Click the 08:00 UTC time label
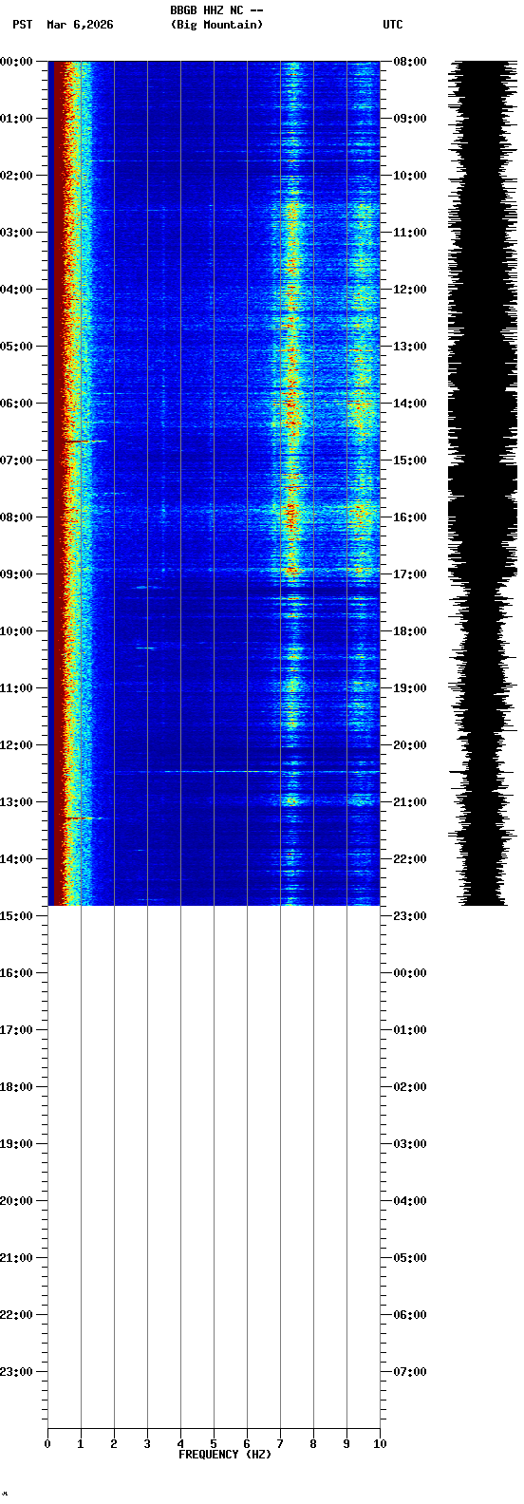The width and height of the screenshot is (524, 1504). click(x=410, y=62)
